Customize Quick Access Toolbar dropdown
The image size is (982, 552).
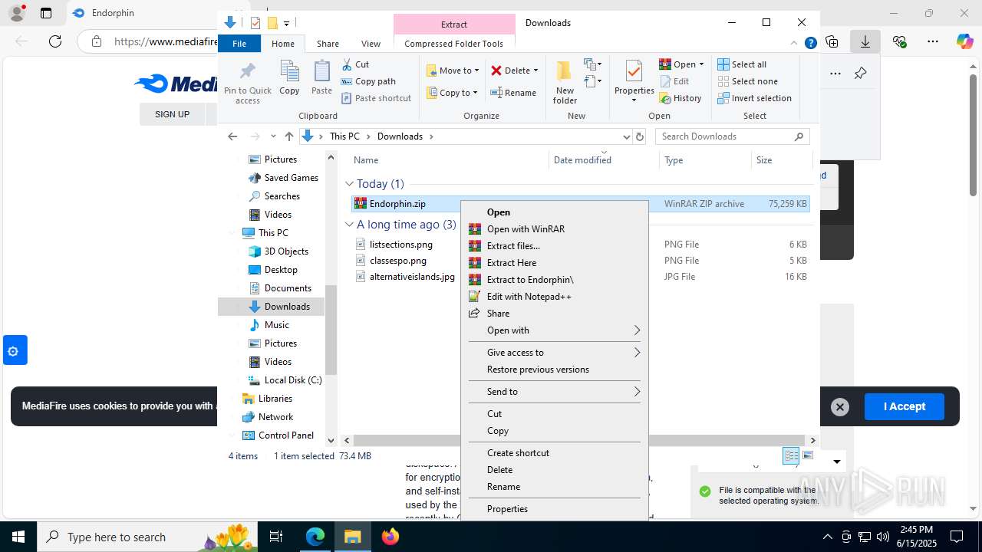click(x=286, y=23)
